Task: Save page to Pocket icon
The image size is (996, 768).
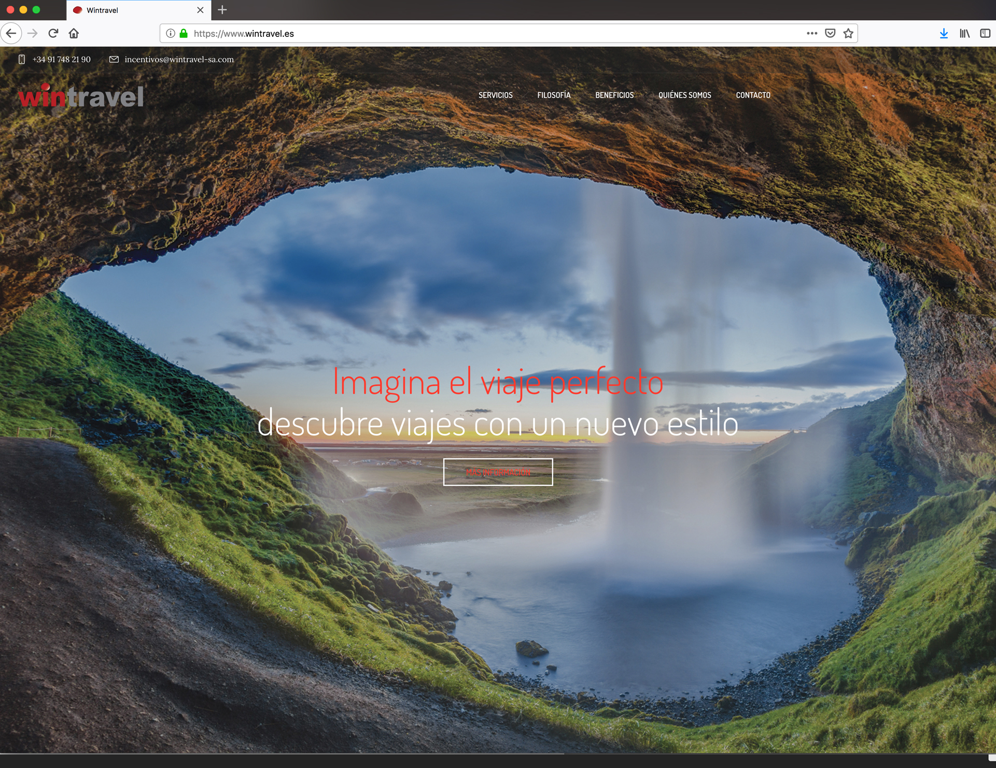Action: tap(830, 34)
